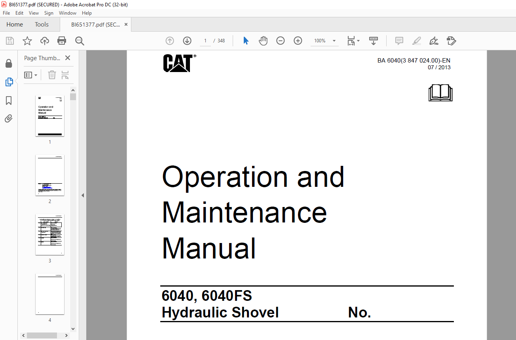This screenshot has height=340, width=516.
Task: Click the delete thumbnail trash icon
Action: point(52,75)
